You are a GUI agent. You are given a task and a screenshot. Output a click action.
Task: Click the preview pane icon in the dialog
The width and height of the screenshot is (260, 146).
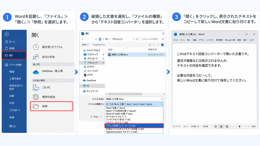157,45
